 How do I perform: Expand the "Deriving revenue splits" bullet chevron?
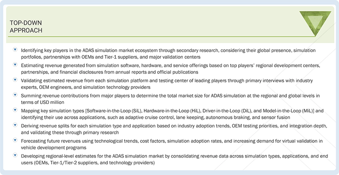15,125
